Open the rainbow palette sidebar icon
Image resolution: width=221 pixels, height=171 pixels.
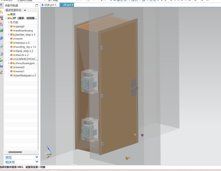pyautogui.click(x=1, y=60)
